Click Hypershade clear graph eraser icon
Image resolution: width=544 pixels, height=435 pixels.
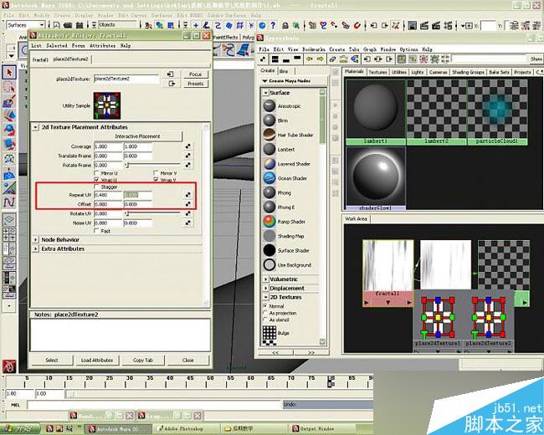pyautogui.click(x=333, y=59)
